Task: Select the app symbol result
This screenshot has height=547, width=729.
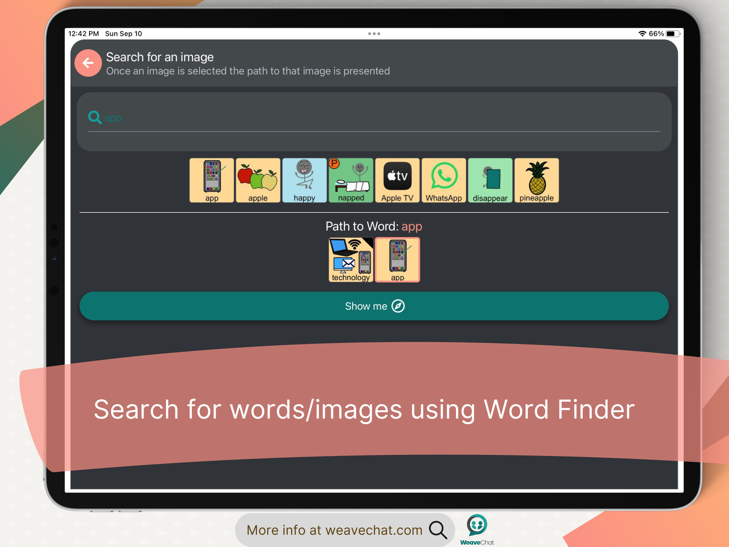Action: pyautogui.click(x=212, y=180)
